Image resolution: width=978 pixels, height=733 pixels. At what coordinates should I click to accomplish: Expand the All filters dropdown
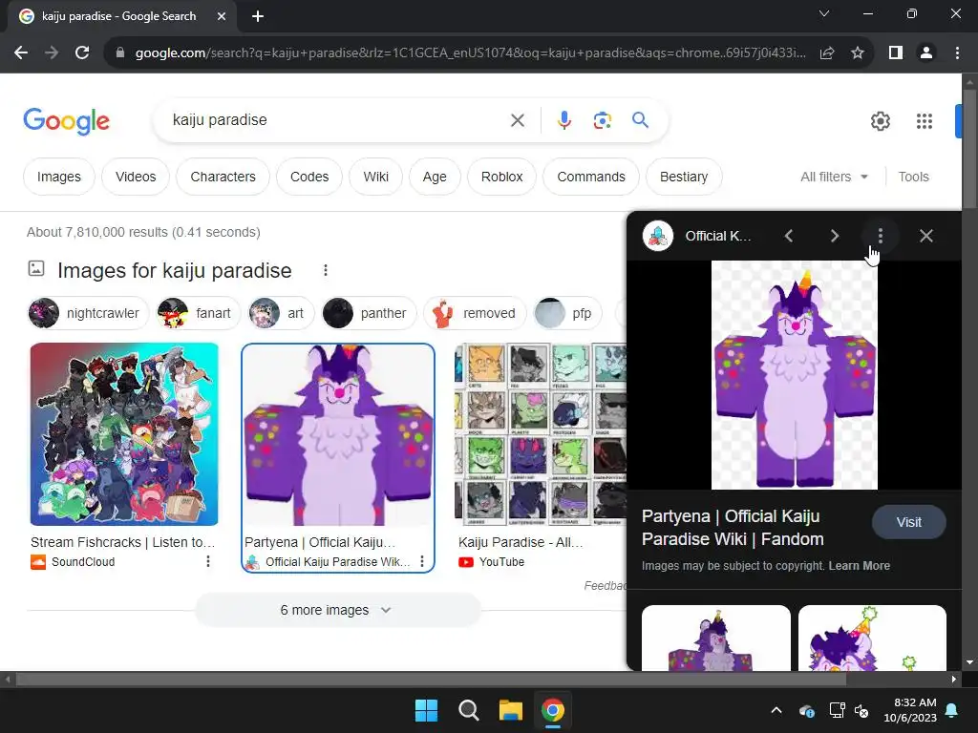click(x=834, y=177)
